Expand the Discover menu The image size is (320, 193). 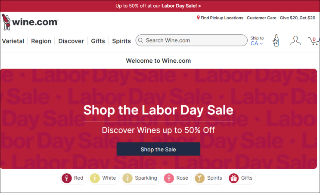click(x=71, y=41)
